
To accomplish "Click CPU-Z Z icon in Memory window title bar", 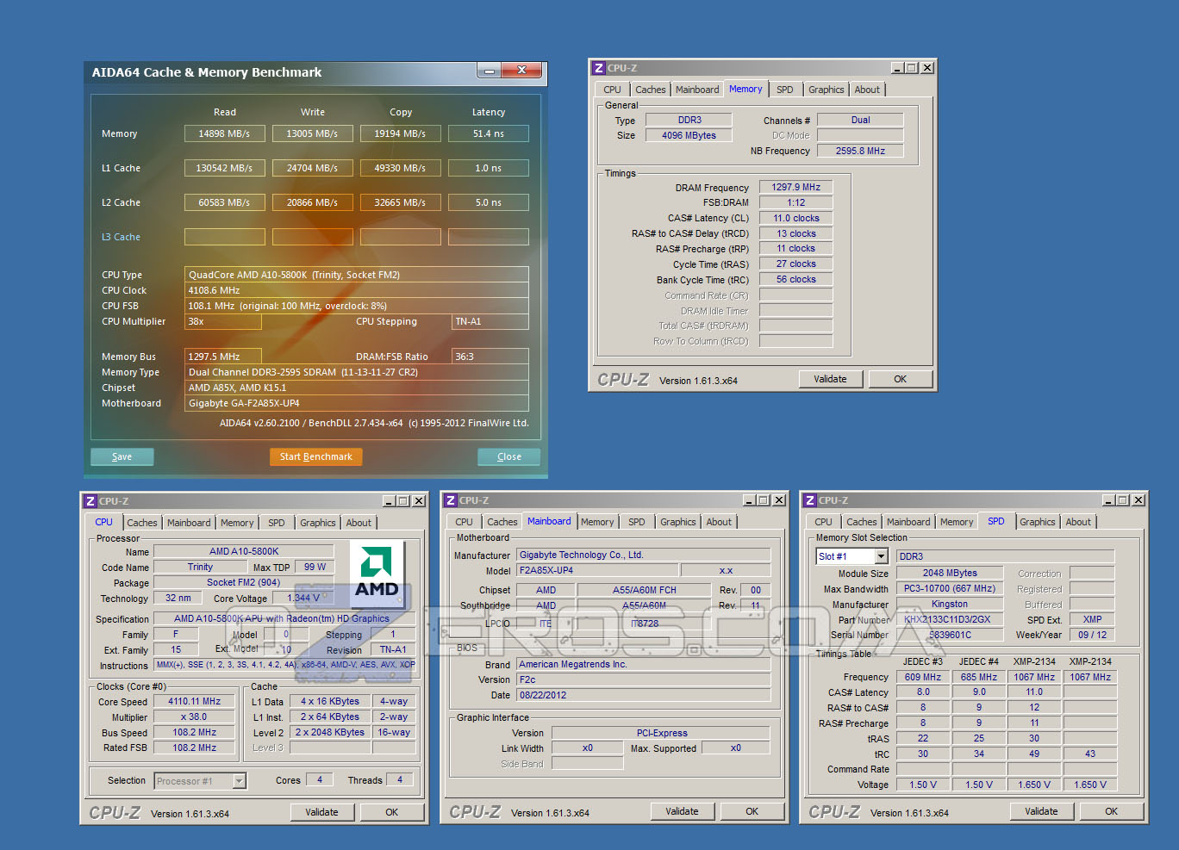I will (598, 68).
